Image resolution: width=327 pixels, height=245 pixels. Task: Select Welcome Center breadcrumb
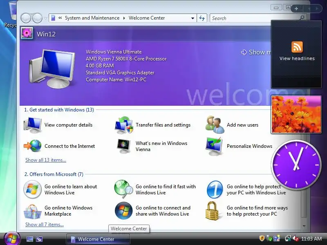[147, 18]
